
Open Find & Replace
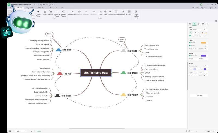(x=136, y=13)
